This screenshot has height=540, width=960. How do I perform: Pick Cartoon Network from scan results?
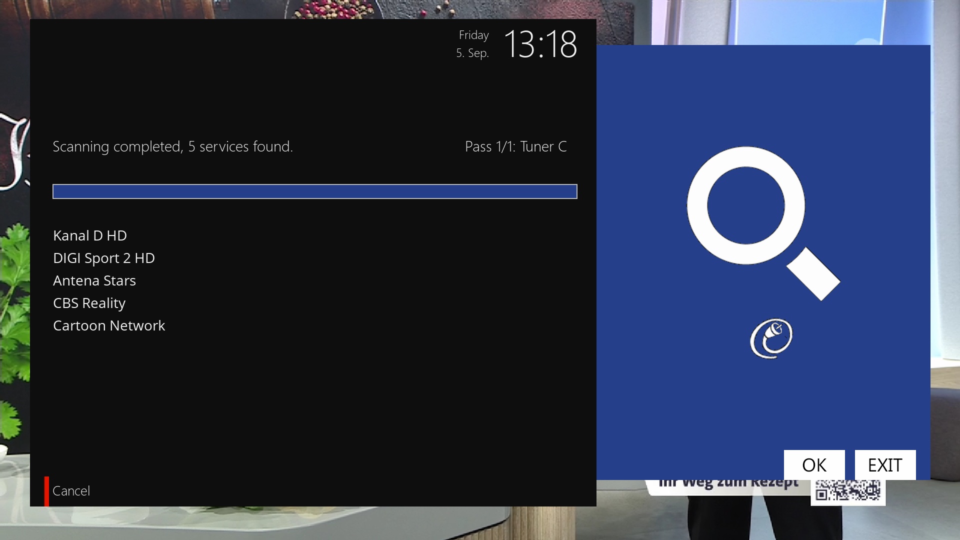click(109, 325)
